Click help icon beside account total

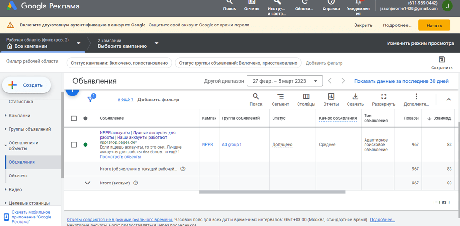click(x=136, y=183)
